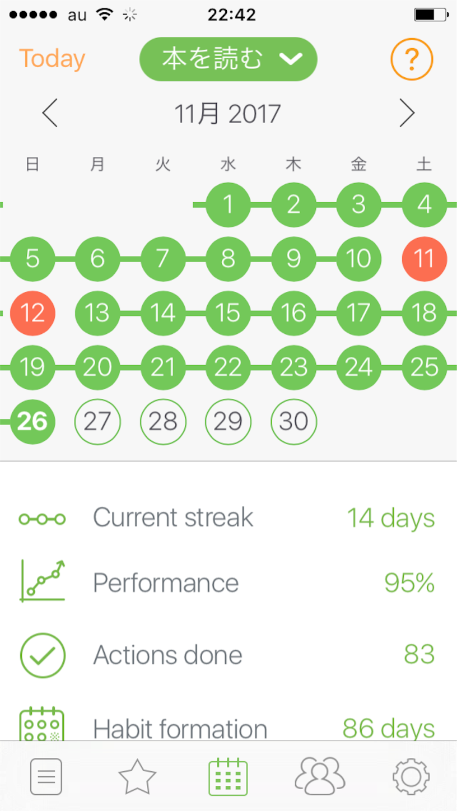This screenshot has height=811, width=457.
Task: Tap the Actions done checkmark icon
Action: coord(43,655)
